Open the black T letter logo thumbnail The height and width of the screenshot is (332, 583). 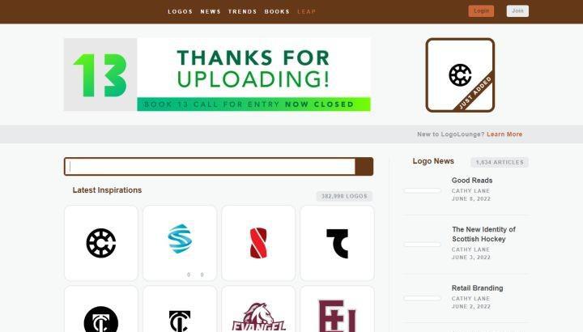pos(337,243)
